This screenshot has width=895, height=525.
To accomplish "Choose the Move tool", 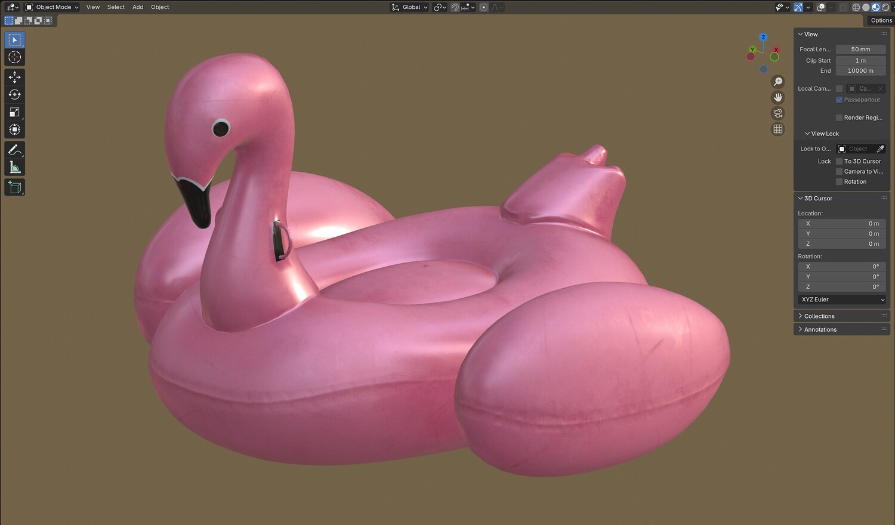I will pyautogui.click(x=15, y=78).
